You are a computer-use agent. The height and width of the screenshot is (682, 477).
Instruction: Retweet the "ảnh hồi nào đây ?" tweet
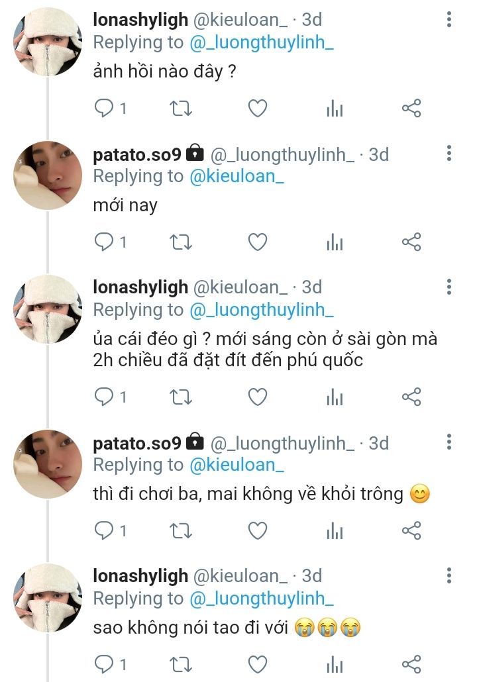181,109
